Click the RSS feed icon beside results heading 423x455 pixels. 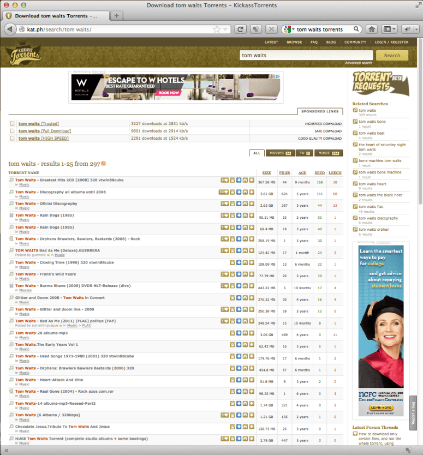(104, 163)
